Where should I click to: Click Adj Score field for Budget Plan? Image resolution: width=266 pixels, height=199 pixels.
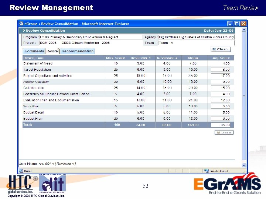[220, 118]
